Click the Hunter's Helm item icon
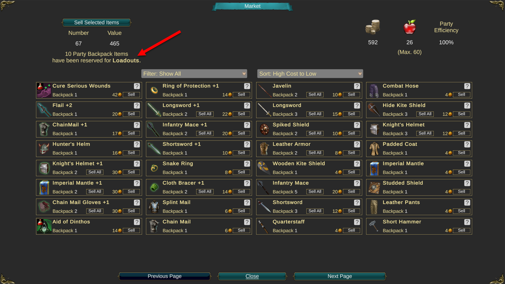 [44, 149]
